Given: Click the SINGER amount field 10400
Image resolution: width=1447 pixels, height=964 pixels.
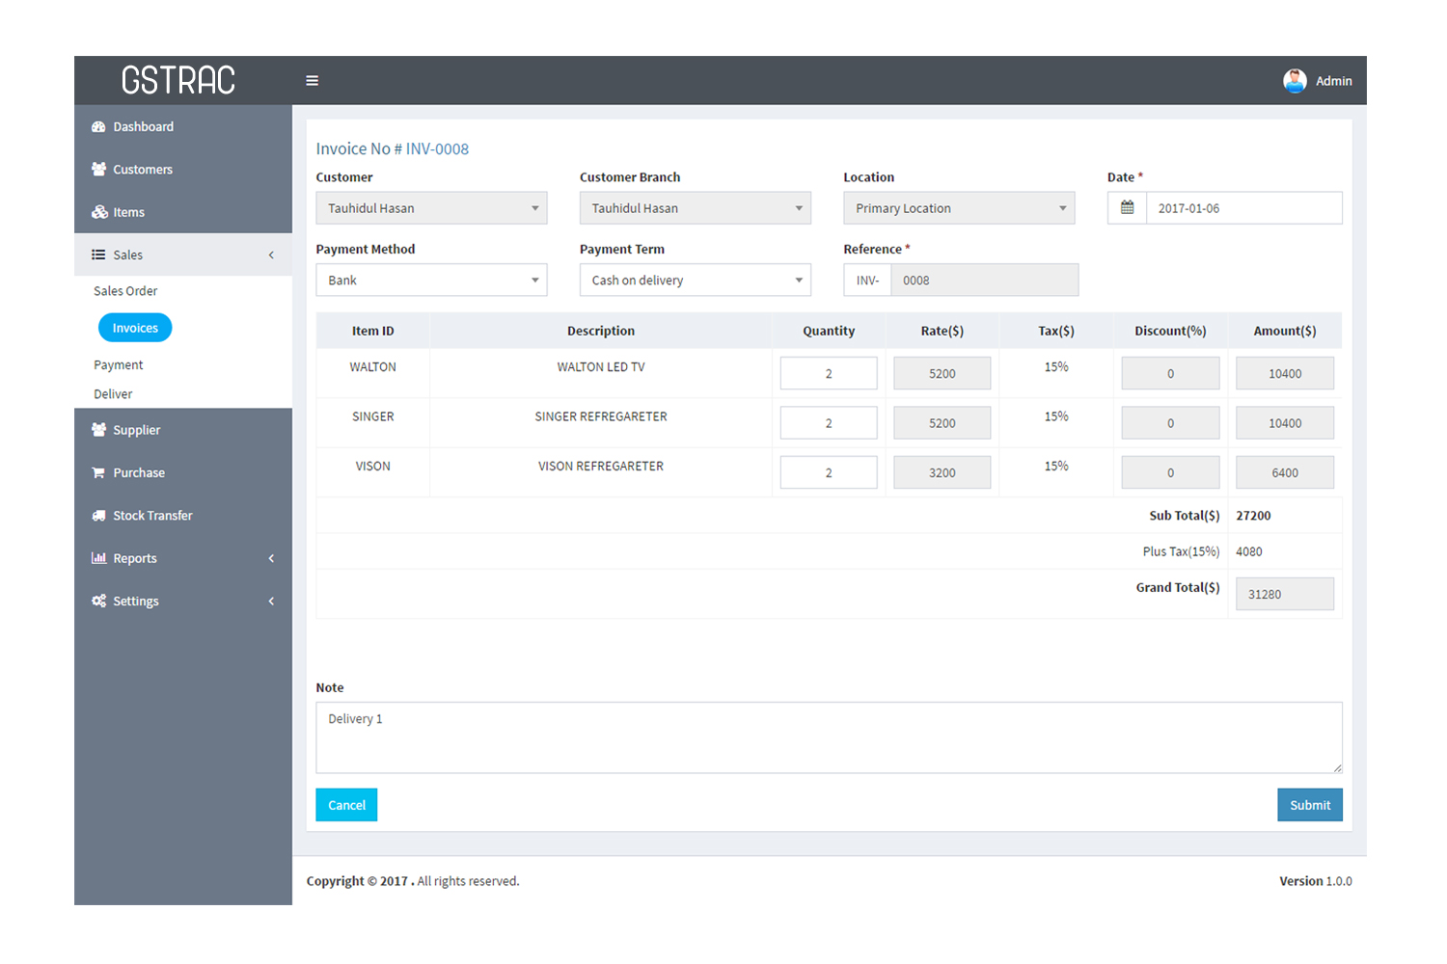Looking at the screenshot, I should pos(1285,423).
